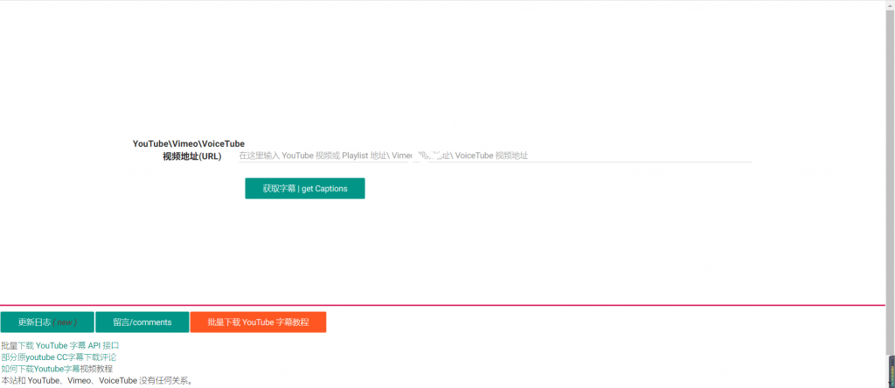
Task: Click the YouTube\Vimeo\VoiceTube 视频地址(URL) label
Action: (x=189, y=149)
